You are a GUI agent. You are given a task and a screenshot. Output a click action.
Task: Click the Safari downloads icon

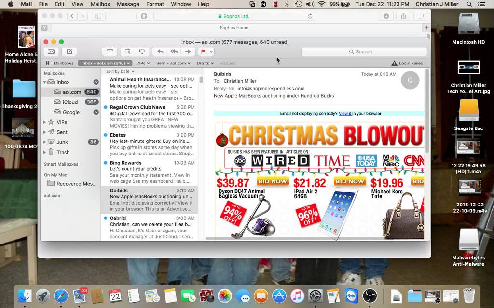point(386,16)
